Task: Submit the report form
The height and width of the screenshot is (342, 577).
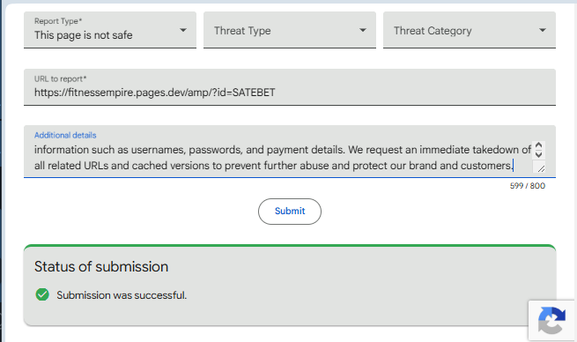Action: point(290,212)
